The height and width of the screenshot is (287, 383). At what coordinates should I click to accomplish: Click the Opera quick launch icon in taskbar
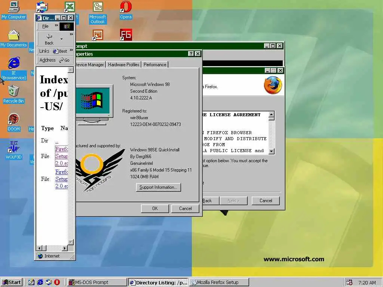tap(57, 283)
